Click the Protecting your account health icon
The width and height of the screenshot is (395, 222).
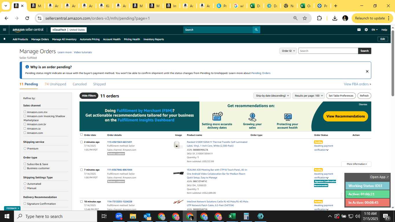point(287,117)
